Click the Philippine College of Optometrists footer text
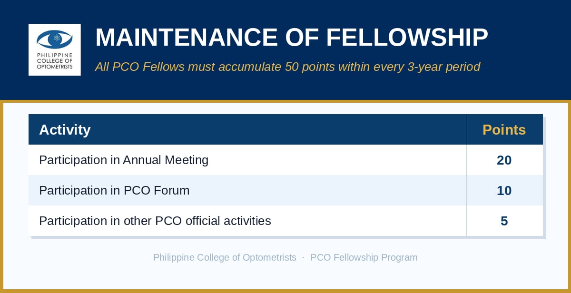Screen dimensions: 571x293 tap(225, 257)
